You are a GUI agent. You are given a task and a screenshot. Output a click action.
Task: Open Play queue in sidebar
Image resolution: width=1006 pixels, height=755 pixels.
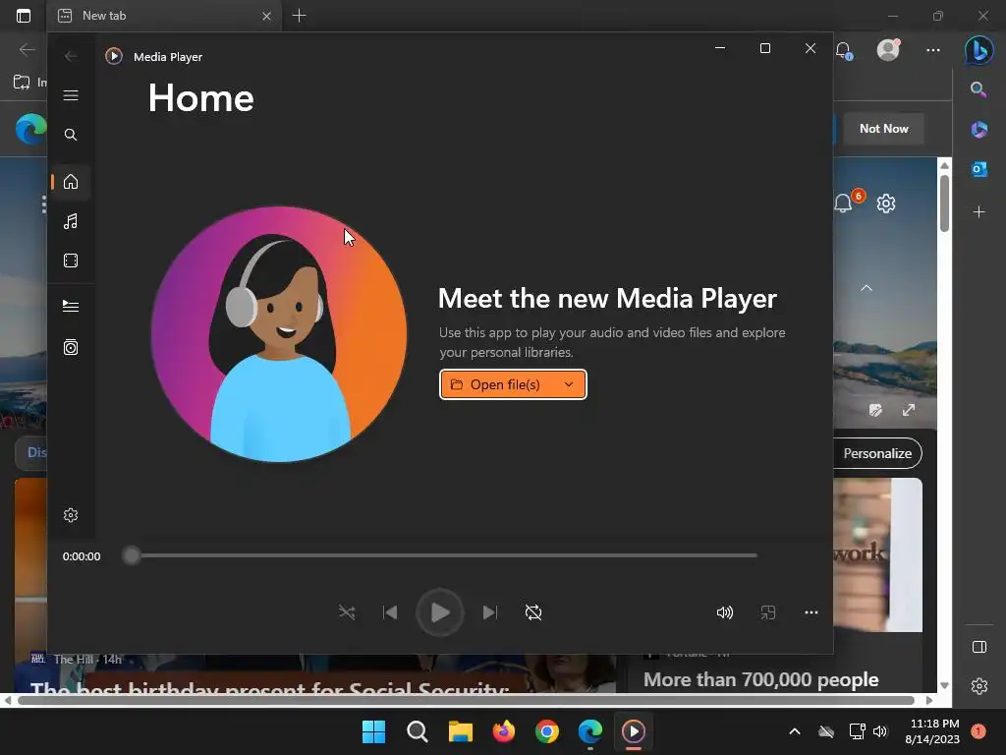(x=71, y=307)
